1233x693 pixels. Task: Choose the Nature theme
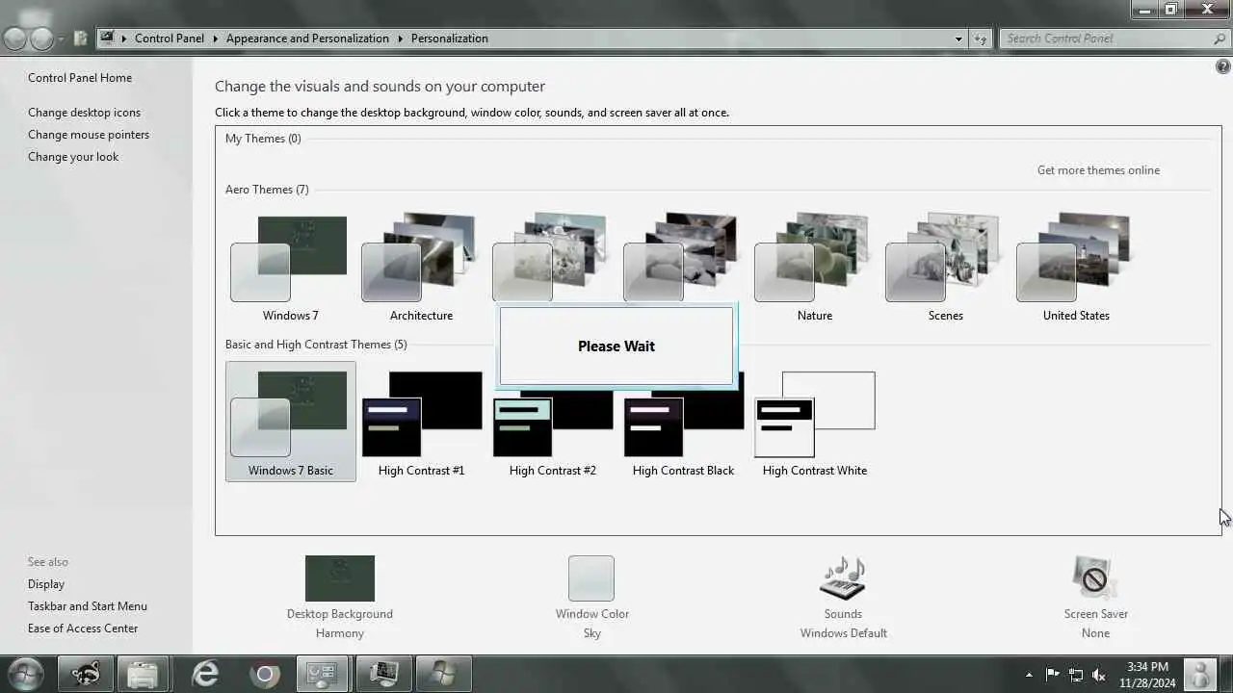coord(814,267)
